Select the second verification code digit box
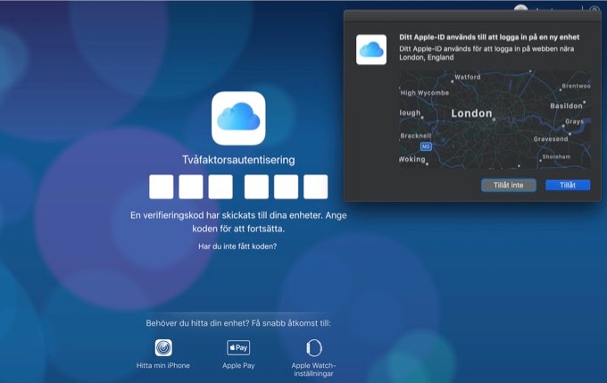The height and width of the screenshot is (383, 607). [x=191, y=187]
